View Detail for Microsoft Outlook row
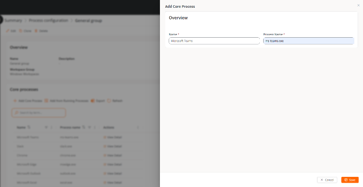Screen dimensions: 363x187 tap(112, 173)
